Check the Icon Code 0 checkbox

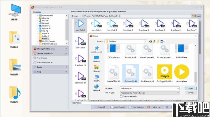pos(76,23)
